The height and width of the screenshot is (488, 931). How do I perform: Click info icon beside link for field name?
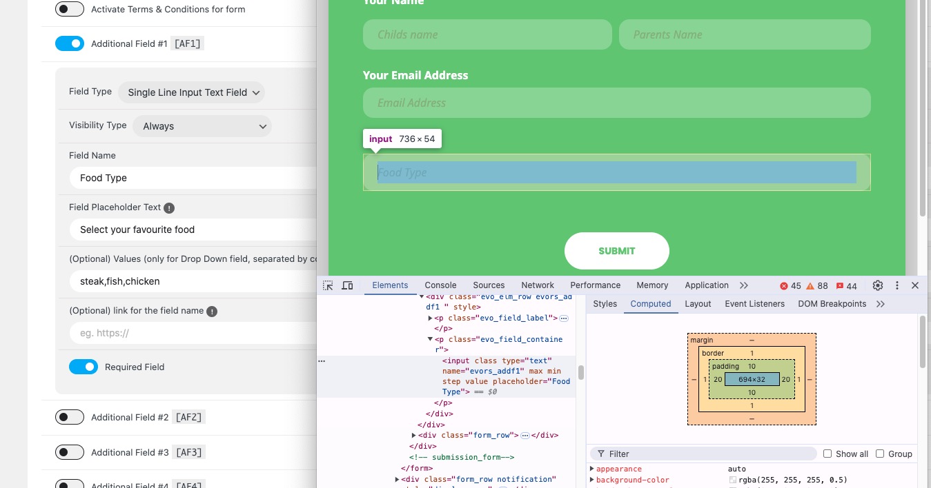(212, 311)
